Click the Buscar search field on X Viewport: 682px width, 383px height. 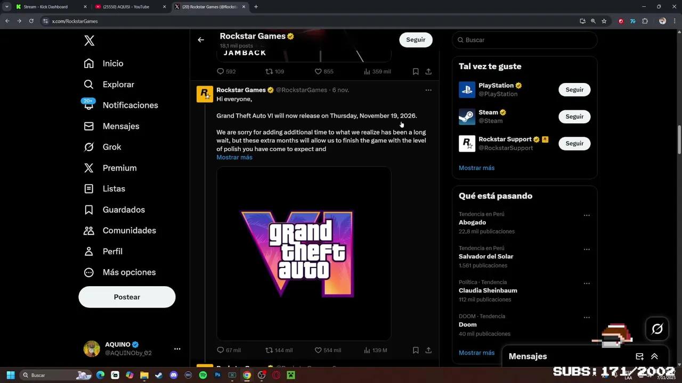[525, 40]
